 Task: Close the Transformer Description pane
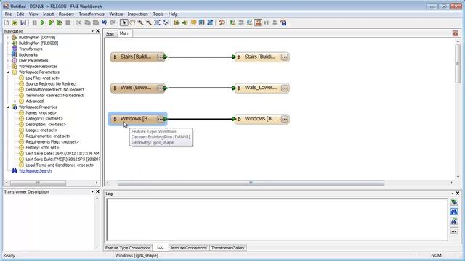point(98,191)
